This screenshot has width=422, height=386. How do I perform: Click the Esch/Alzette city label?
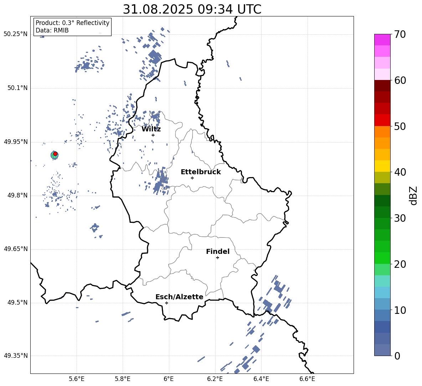coord(179,297)
